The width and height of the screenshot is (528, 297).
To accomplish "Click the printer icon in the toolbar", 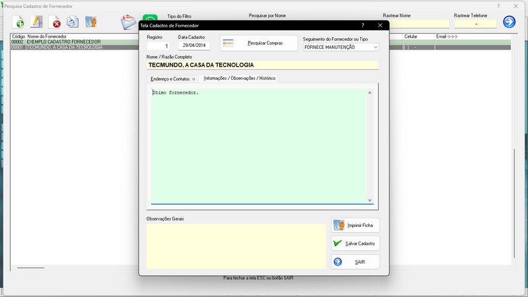I will pyautogui.click(x=72, y=22).
